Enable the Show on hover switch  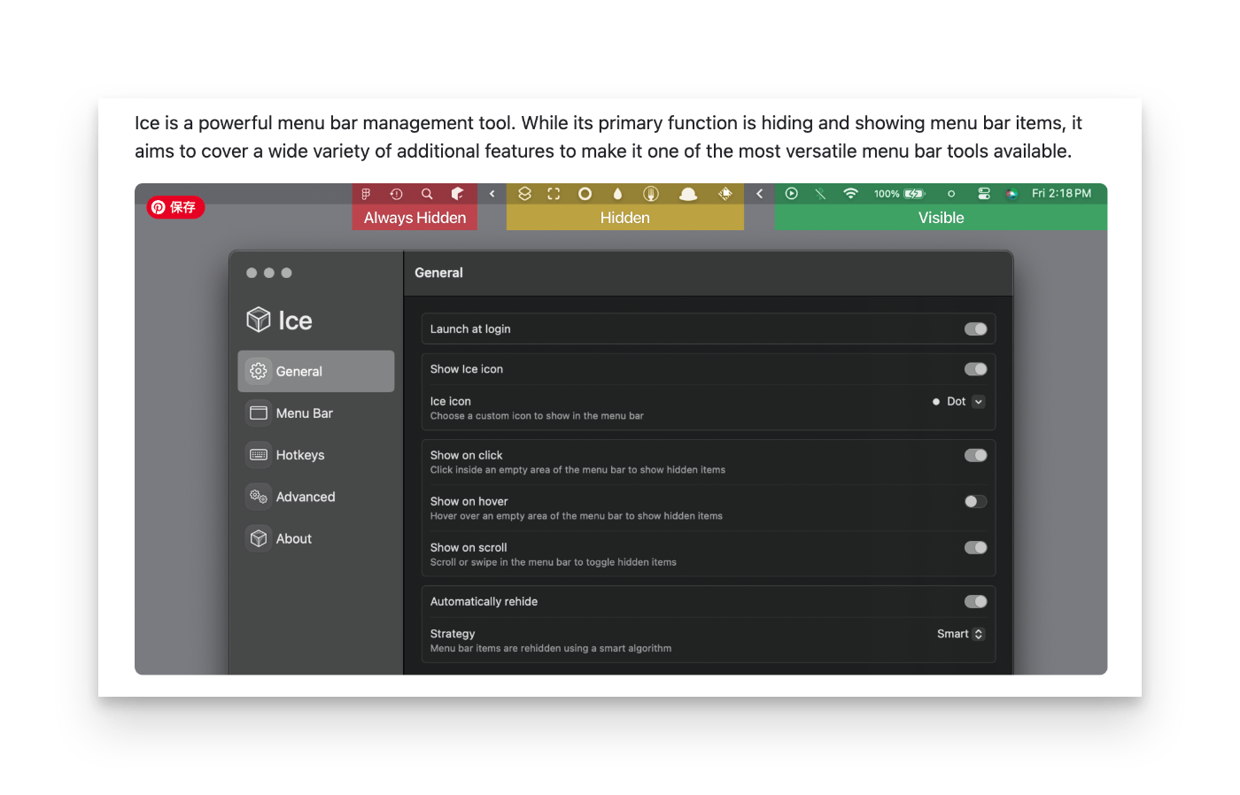click(x=976, y=501)
